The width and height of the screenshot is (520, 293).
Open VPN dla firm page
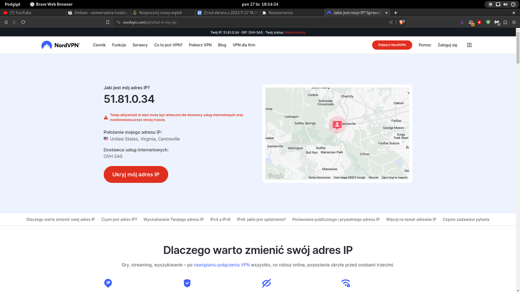point(244,45)
